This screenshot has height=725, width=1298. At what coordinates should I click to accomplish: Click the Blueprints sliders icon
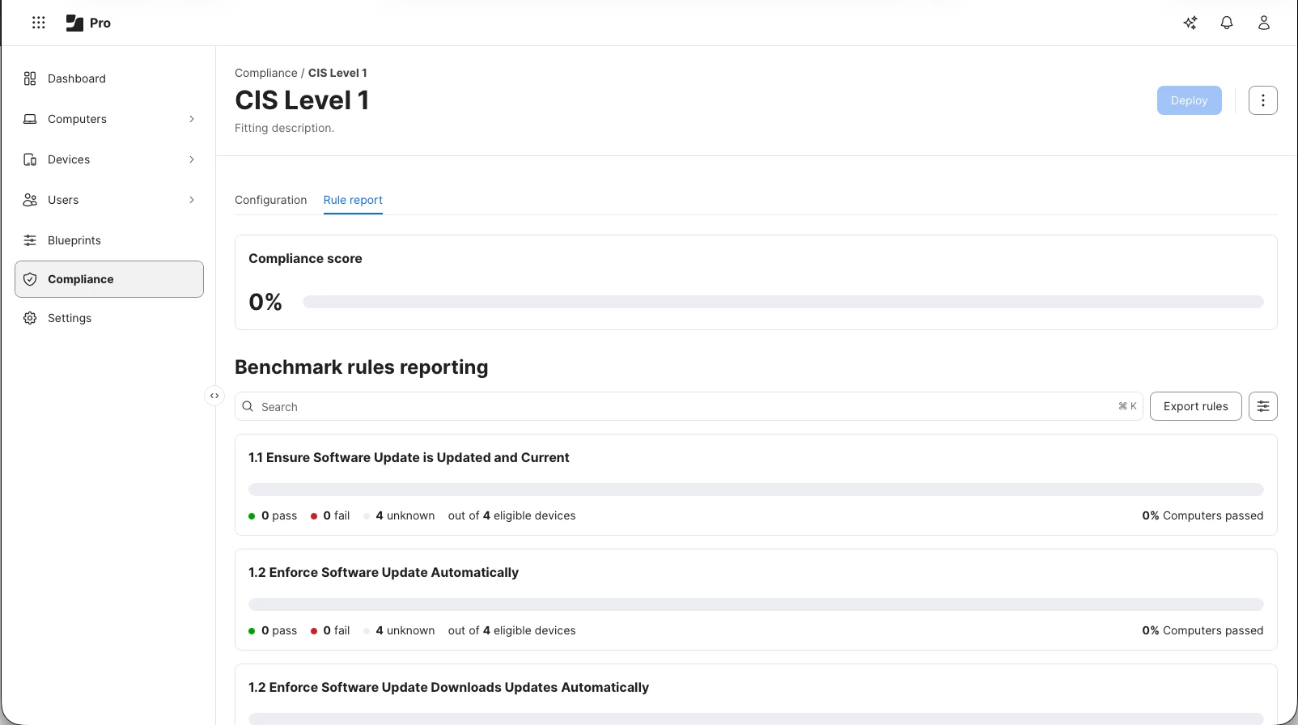30,240
